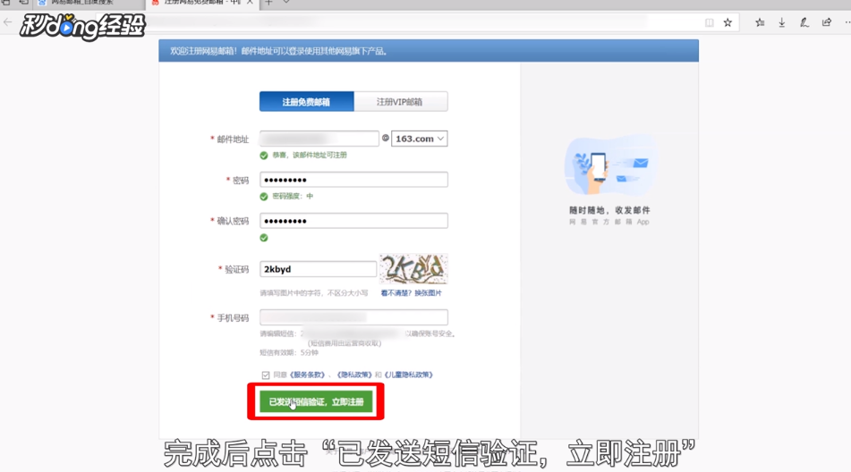This screenshot has width=851, height=472.
Task: Toggle the agreement checkbox
Action: click(x=266, y=375)
